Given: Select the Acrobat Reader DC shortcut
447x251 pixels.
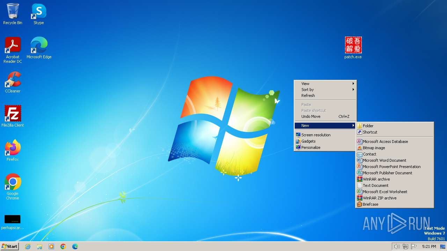Looking at the screenshot, I should [13, 50].
